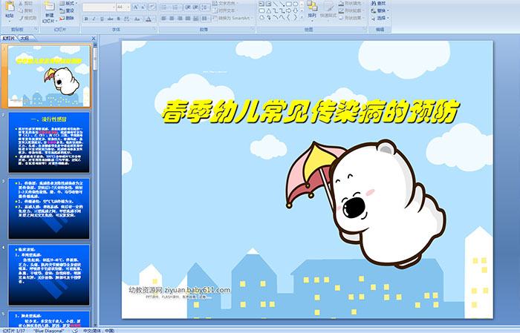The width and height of the screenshot is (520, 333).
Task: Open Character Spacing (AV) dropdown
Action: pos(127,19)
